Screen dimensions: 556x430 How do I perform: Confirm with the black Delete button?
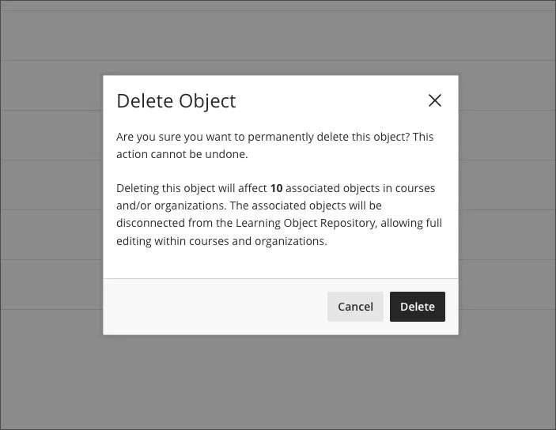click(x=417, y=307)
